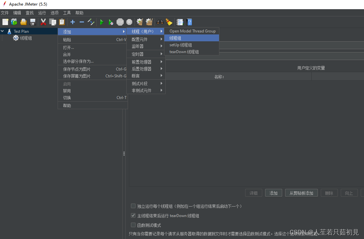Image resolution: width=364 pixels, height=239 pixels.
Task: Click the Save floppy disk icon
Action: pos(33,22)
